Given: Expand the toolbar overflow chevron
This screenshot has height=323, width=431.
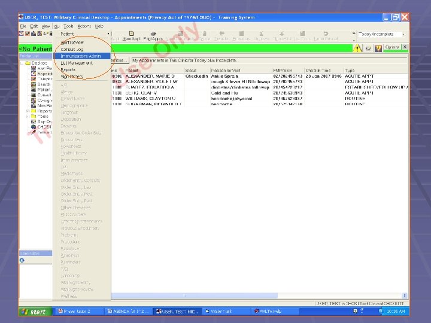Looking at the screenshot, I should [354, 33].
